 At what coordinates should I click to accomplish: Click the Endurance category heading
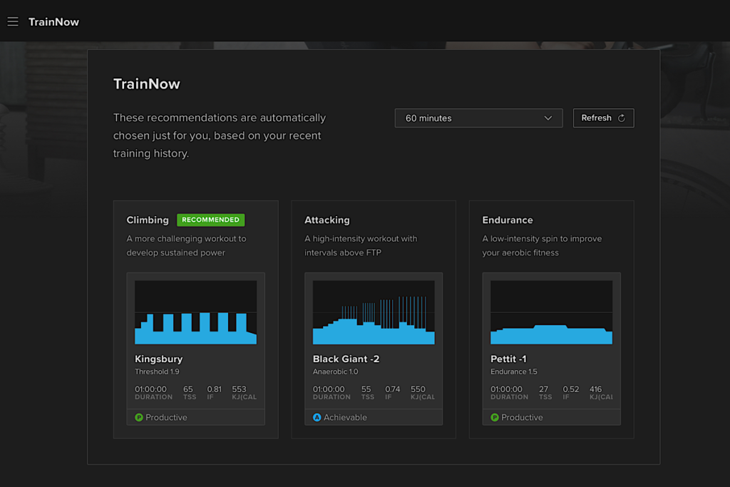click(x=508, y=220)
